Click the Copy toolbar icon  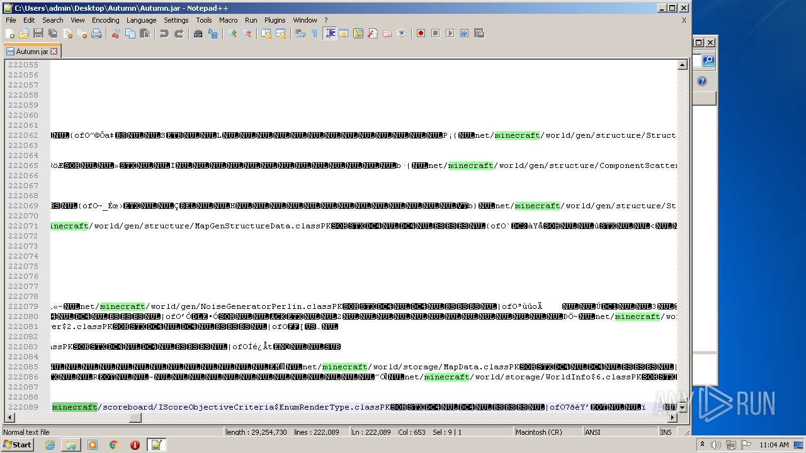(x=130, y=33)
